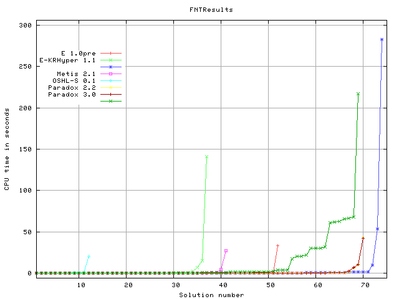Click the y-axis tick label 0
This screenshot has width=399, height=299.
(29, 273)
